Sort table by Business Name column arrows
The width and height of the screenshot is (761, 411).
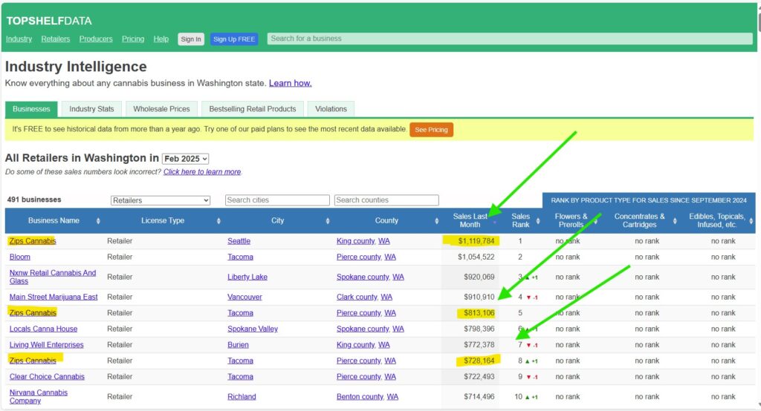point(98,221)
